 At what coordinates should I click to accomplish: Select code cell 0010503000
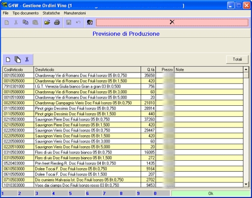click(x=18, y=76)
